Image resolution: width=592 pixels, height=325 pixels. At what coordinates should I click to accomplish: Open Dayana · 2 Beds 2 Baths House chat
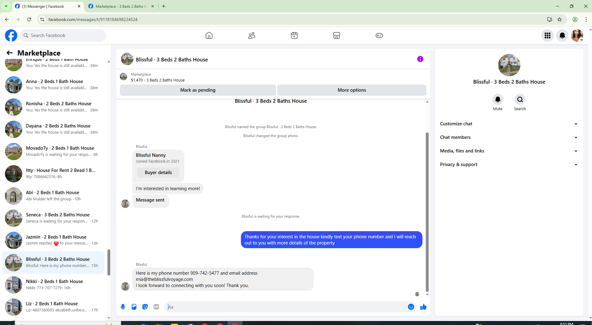point(53,129)
